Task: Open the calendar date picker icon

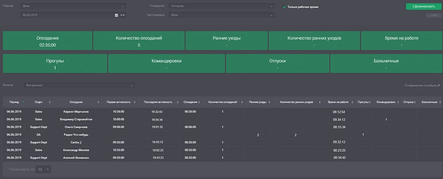Action: pyautogui.click(x=116, y=15)
